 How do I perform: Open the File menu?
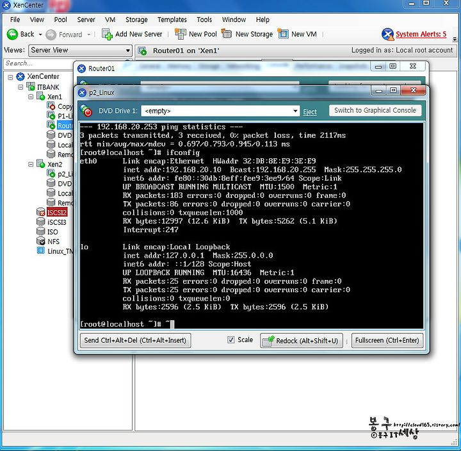15,20
